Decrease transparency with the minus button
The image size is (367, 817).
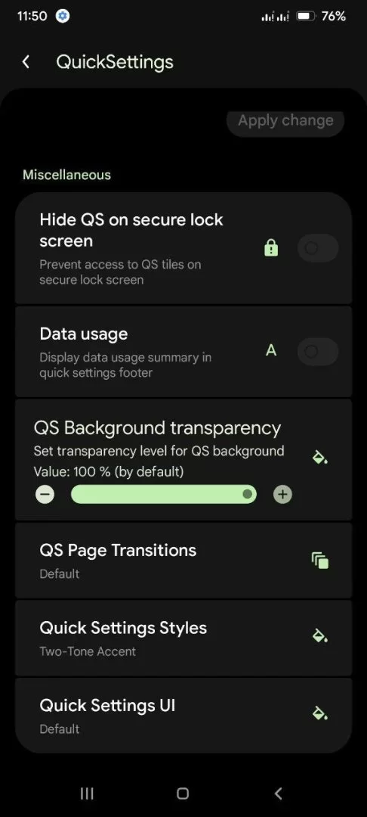45,495
